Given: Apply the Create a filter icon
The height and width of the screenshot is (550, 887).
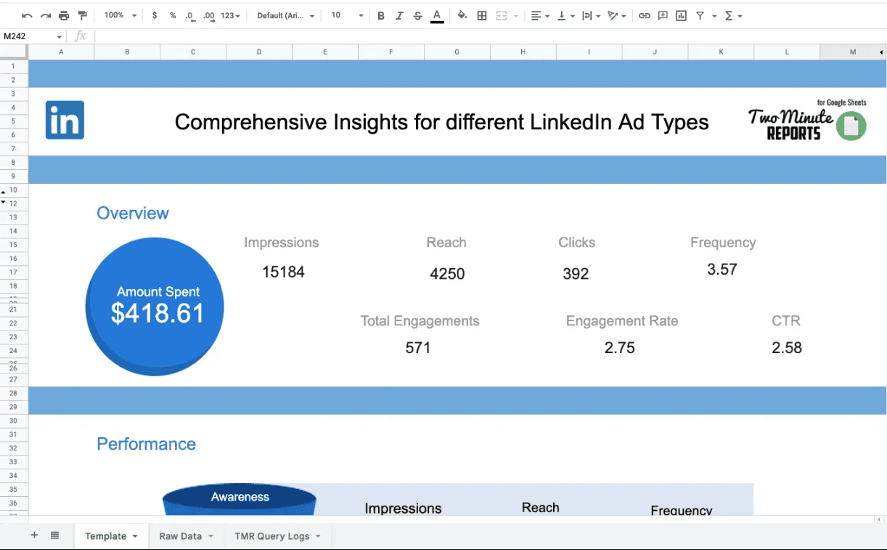Looking at the screenshot, I should pos(699,15).
